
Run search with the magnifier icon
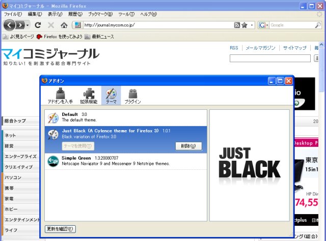[318, 25]
